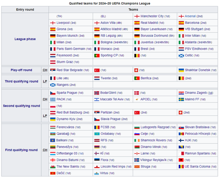Image resolution: width=219 pixels, height=178 pixels.
Task: Open the Benfica team link
Action: point(146,78)
